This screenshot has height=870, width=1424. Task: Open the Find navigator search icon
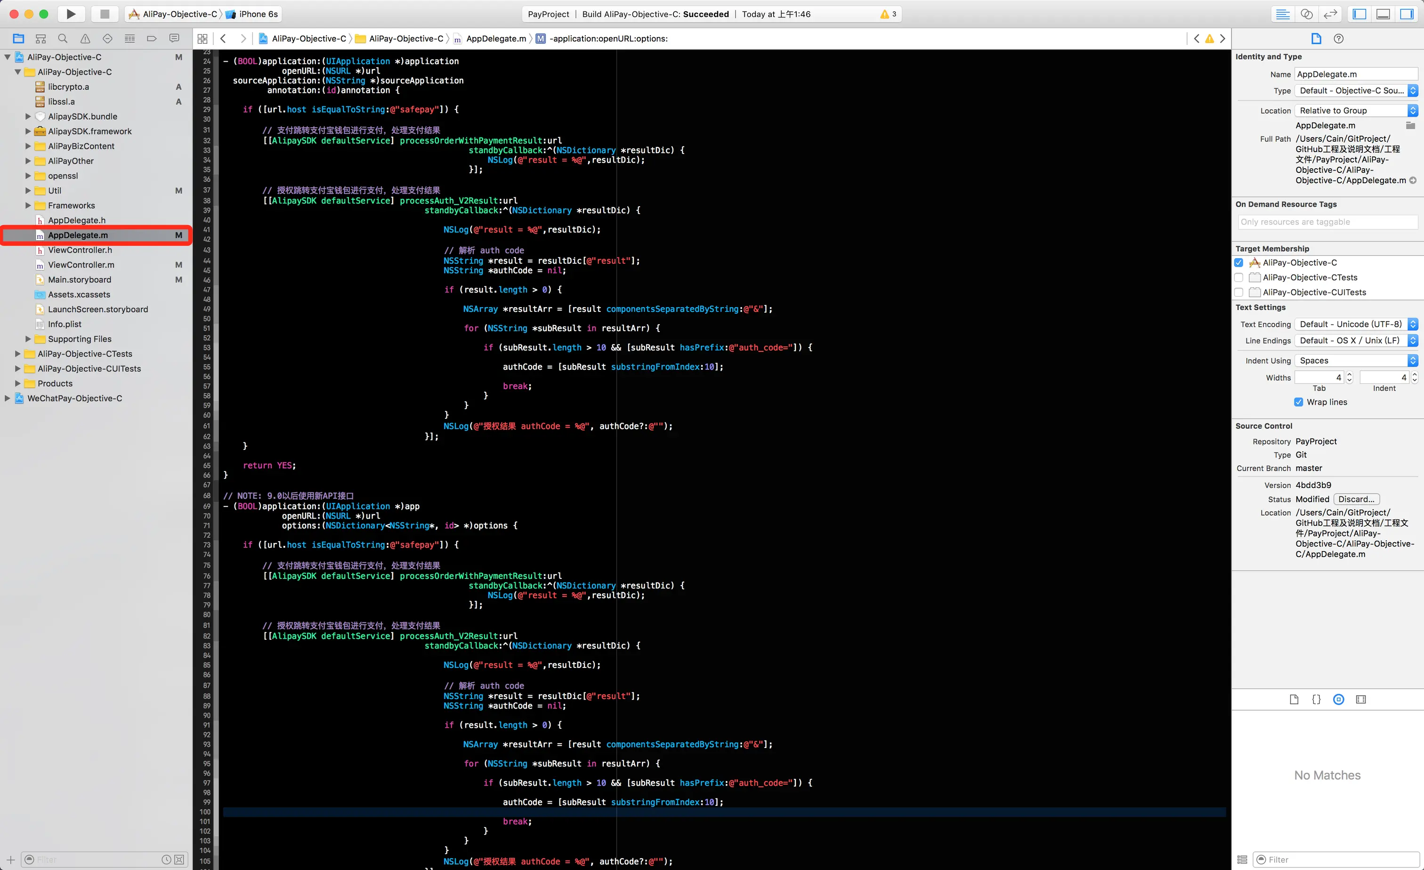pyautogui.click(x=63, y=39)
